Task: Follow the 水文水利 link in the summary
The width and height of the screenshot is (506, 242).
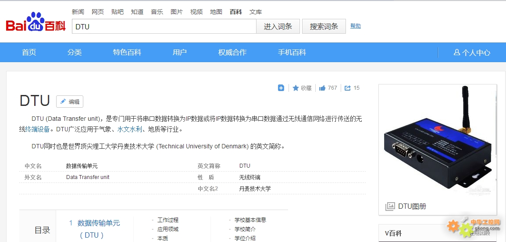Action: [x=130, y=130]
